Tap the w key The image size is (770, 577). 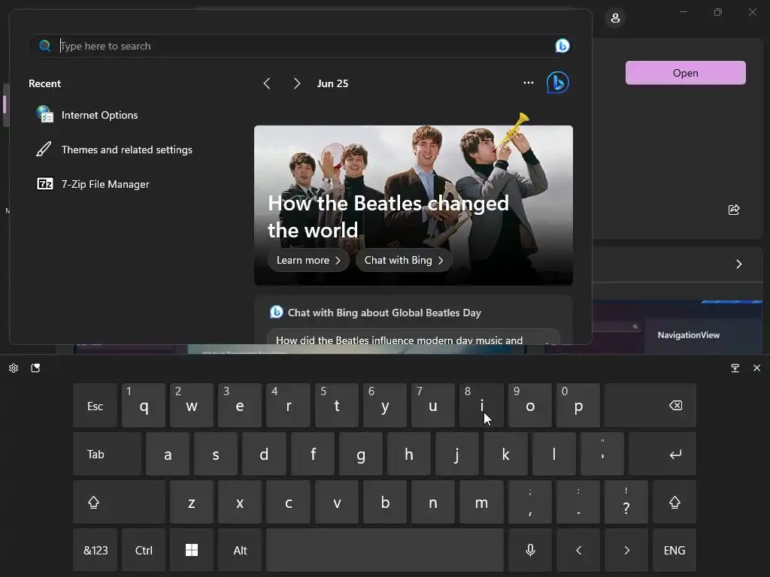click(x=192, y=405)
